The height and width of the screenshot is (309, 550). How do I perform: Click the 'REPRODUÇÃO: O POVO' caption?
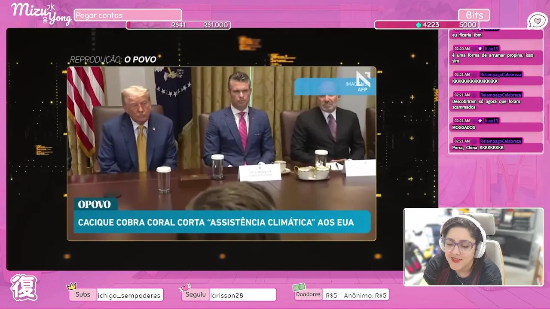click(113, 59)
